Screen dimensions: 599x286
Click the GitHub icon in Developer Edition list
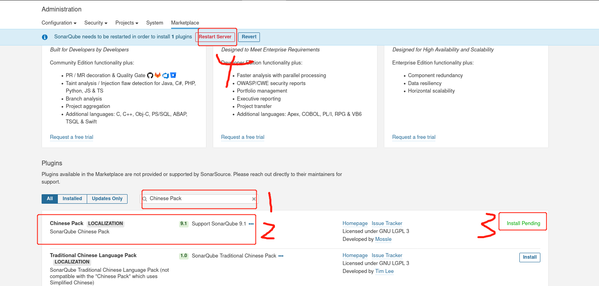point(150,75)
